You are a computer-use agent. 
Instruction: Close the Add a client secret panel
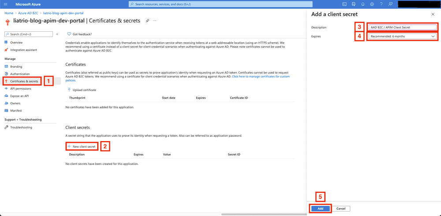coord(433,14)
